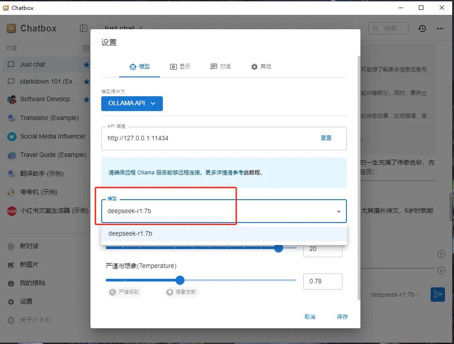This screenshot has height=344, width=454.
Task: Click the down-arrow circle icon at right edge
Action: point(441,271)
